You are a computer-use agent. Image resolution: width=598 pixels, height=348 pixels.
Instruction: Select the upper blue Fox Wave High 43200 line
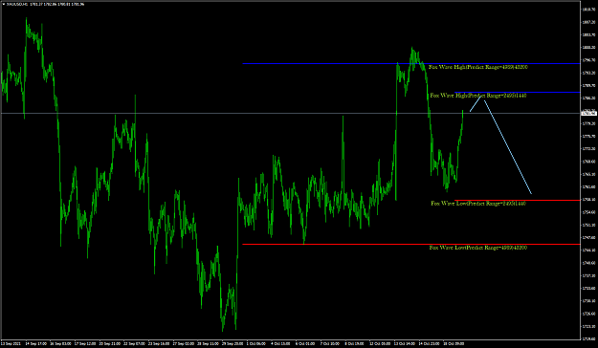(411, 64)
